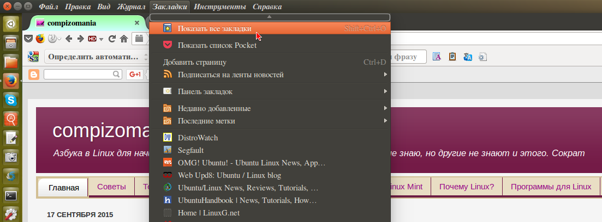The width and height of the screenshot is (602, 222).
Task: Click the translate page text icon
Action: tap(437, 57)
